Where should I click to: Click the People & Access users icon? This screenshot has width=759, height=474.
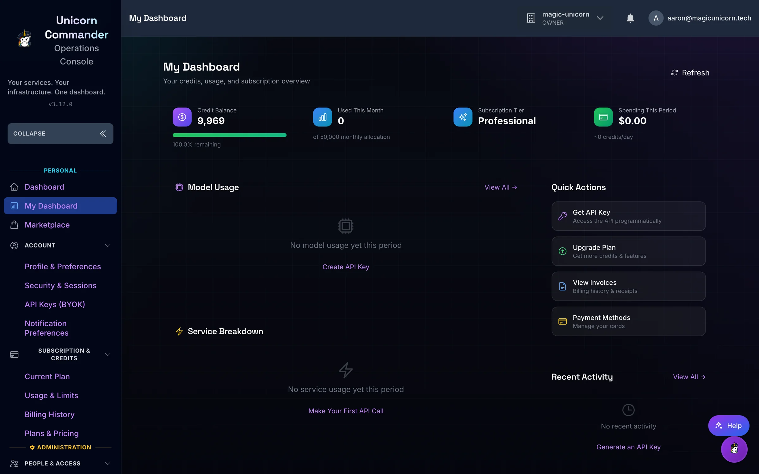(14, 464)
